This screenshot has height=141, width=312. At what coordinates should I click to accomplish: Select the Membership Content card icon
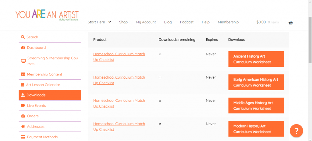[23, 74]
